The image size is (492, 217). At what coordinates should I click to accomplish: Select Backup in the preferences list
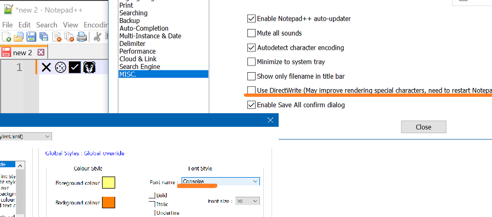point(129,21)
